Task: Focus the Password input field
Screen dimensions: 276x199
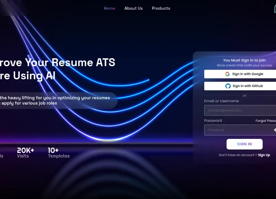Action: (x=238, y=130)
